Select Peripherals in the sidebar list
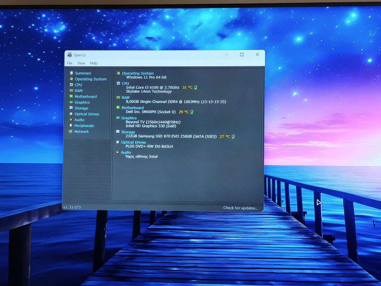Image resolution: width=381 pixels, height=286 pixels. click(x=84, y=126)
